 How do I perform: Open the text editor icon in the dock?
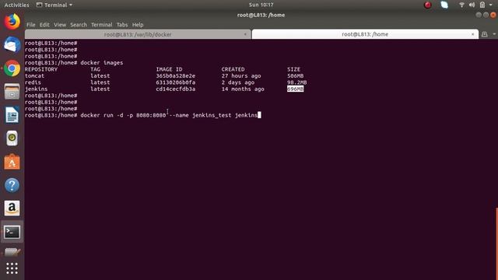click(x=12, y=252)
